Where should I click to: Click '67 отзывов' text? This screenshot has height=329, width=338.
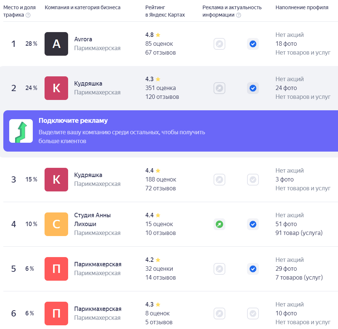161,53
